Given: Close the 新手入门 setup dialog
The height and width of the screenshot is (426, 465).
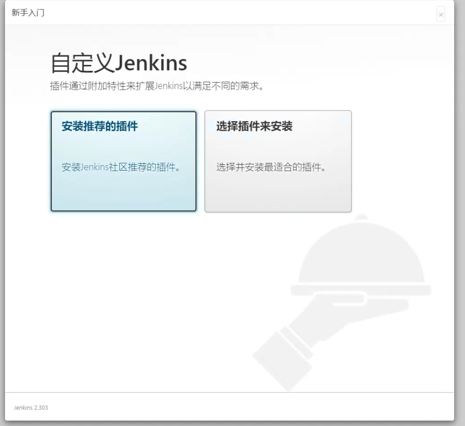Looking at the screenshot, I should click(440, 15).
